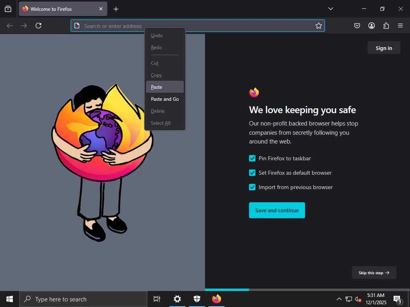The width and height of the screenshot is (410, 307).
Task: Click Save and continue button
Action: (x=277, y=210)
